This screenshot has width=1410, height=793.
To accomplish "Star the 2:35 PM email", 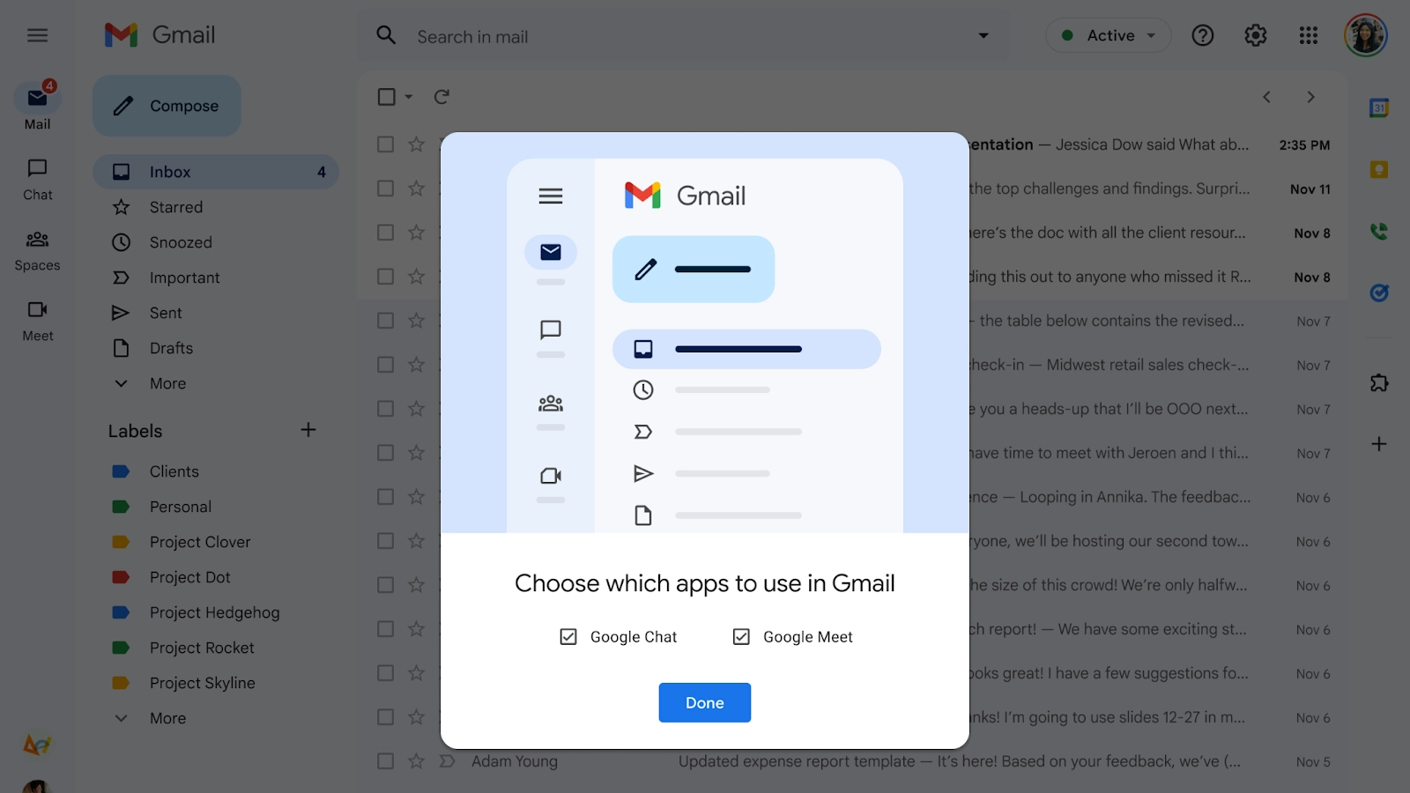I will tap(416, 145).
